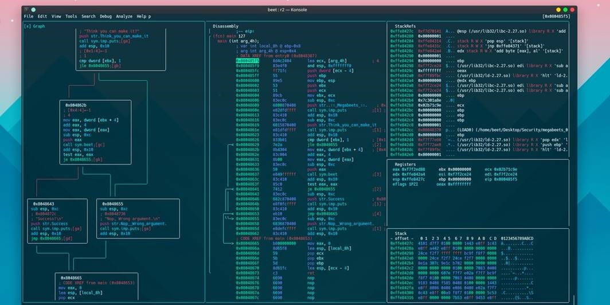Open the File menu
The width and height of the screenshot is (610, 305).
(28, 17)
